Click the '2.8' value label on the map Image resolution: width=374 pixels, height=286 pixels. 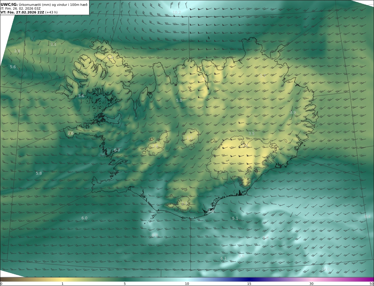pos(17,51)
